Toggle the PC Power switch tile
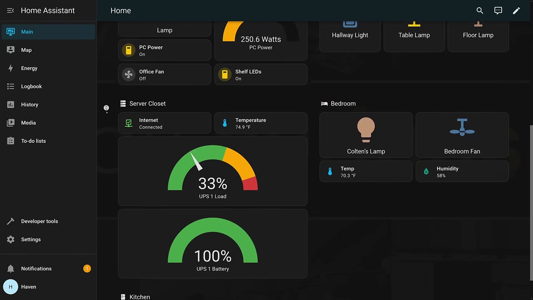Screen dimensions: 533x300 click(x=164, y=50)
